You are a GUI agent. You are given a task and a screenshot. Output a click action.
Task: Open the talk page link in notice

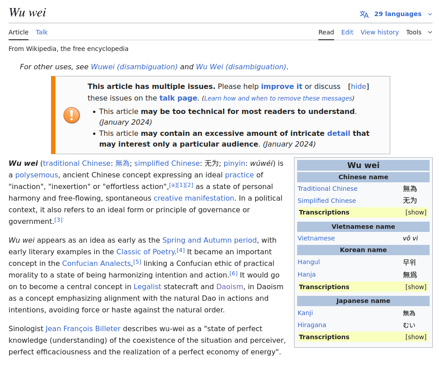click(178, 98)
